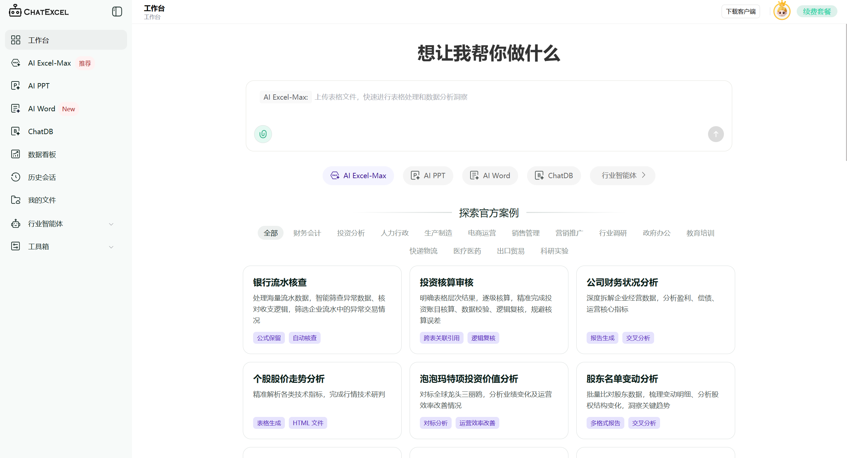Open 历史会话 in the sidebar
Viewport: 847px width, 458px height.
(x=66, y=177)
